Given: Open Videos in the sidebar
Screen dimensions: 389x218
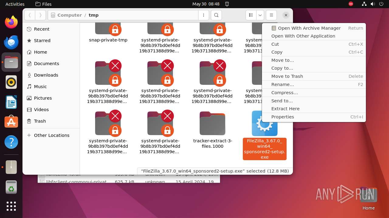Looking at the screenshot, I should click(x=51, y=110).
